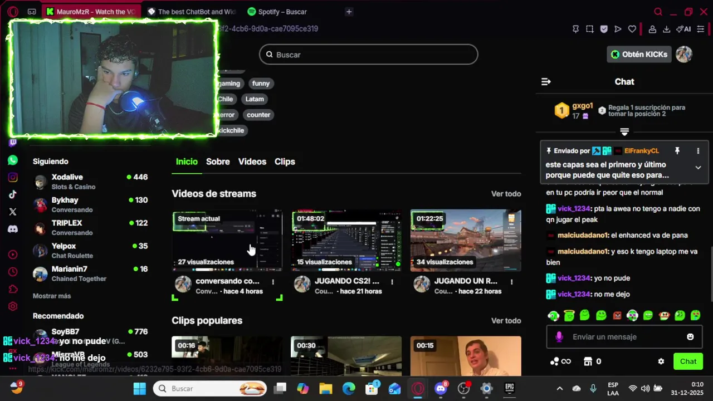Open the workspaces icon beside Opera logo

tap(32, 12)
